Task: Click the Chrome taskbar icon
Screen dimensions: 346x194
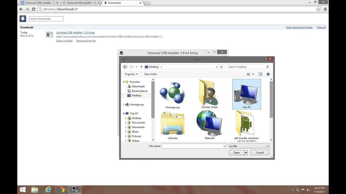Action: click(x=62, y=190)
